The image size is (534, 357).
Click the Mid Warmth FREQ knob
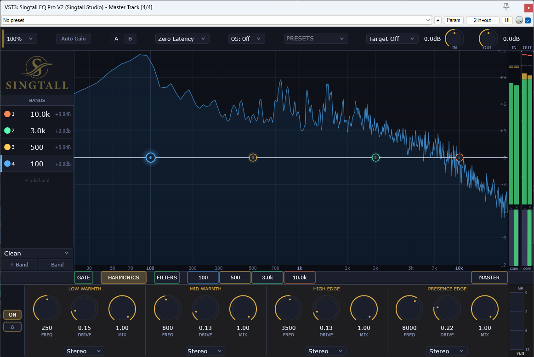[x=168, y=309]
